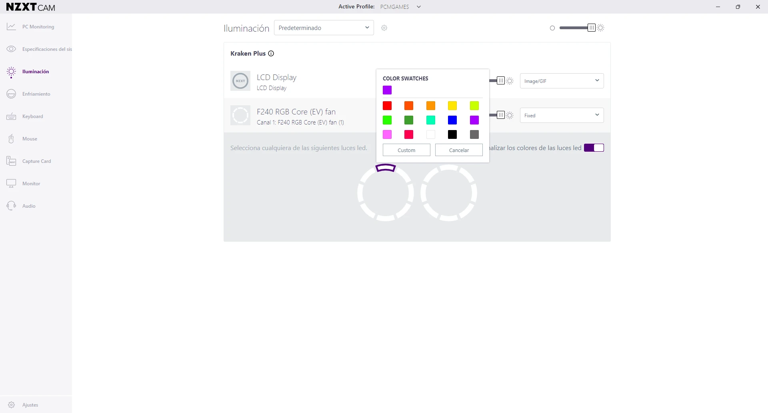Adjust the global brightness slider handle
The width and height of the screenshot is (768, 413).
[x=592, y=28]
